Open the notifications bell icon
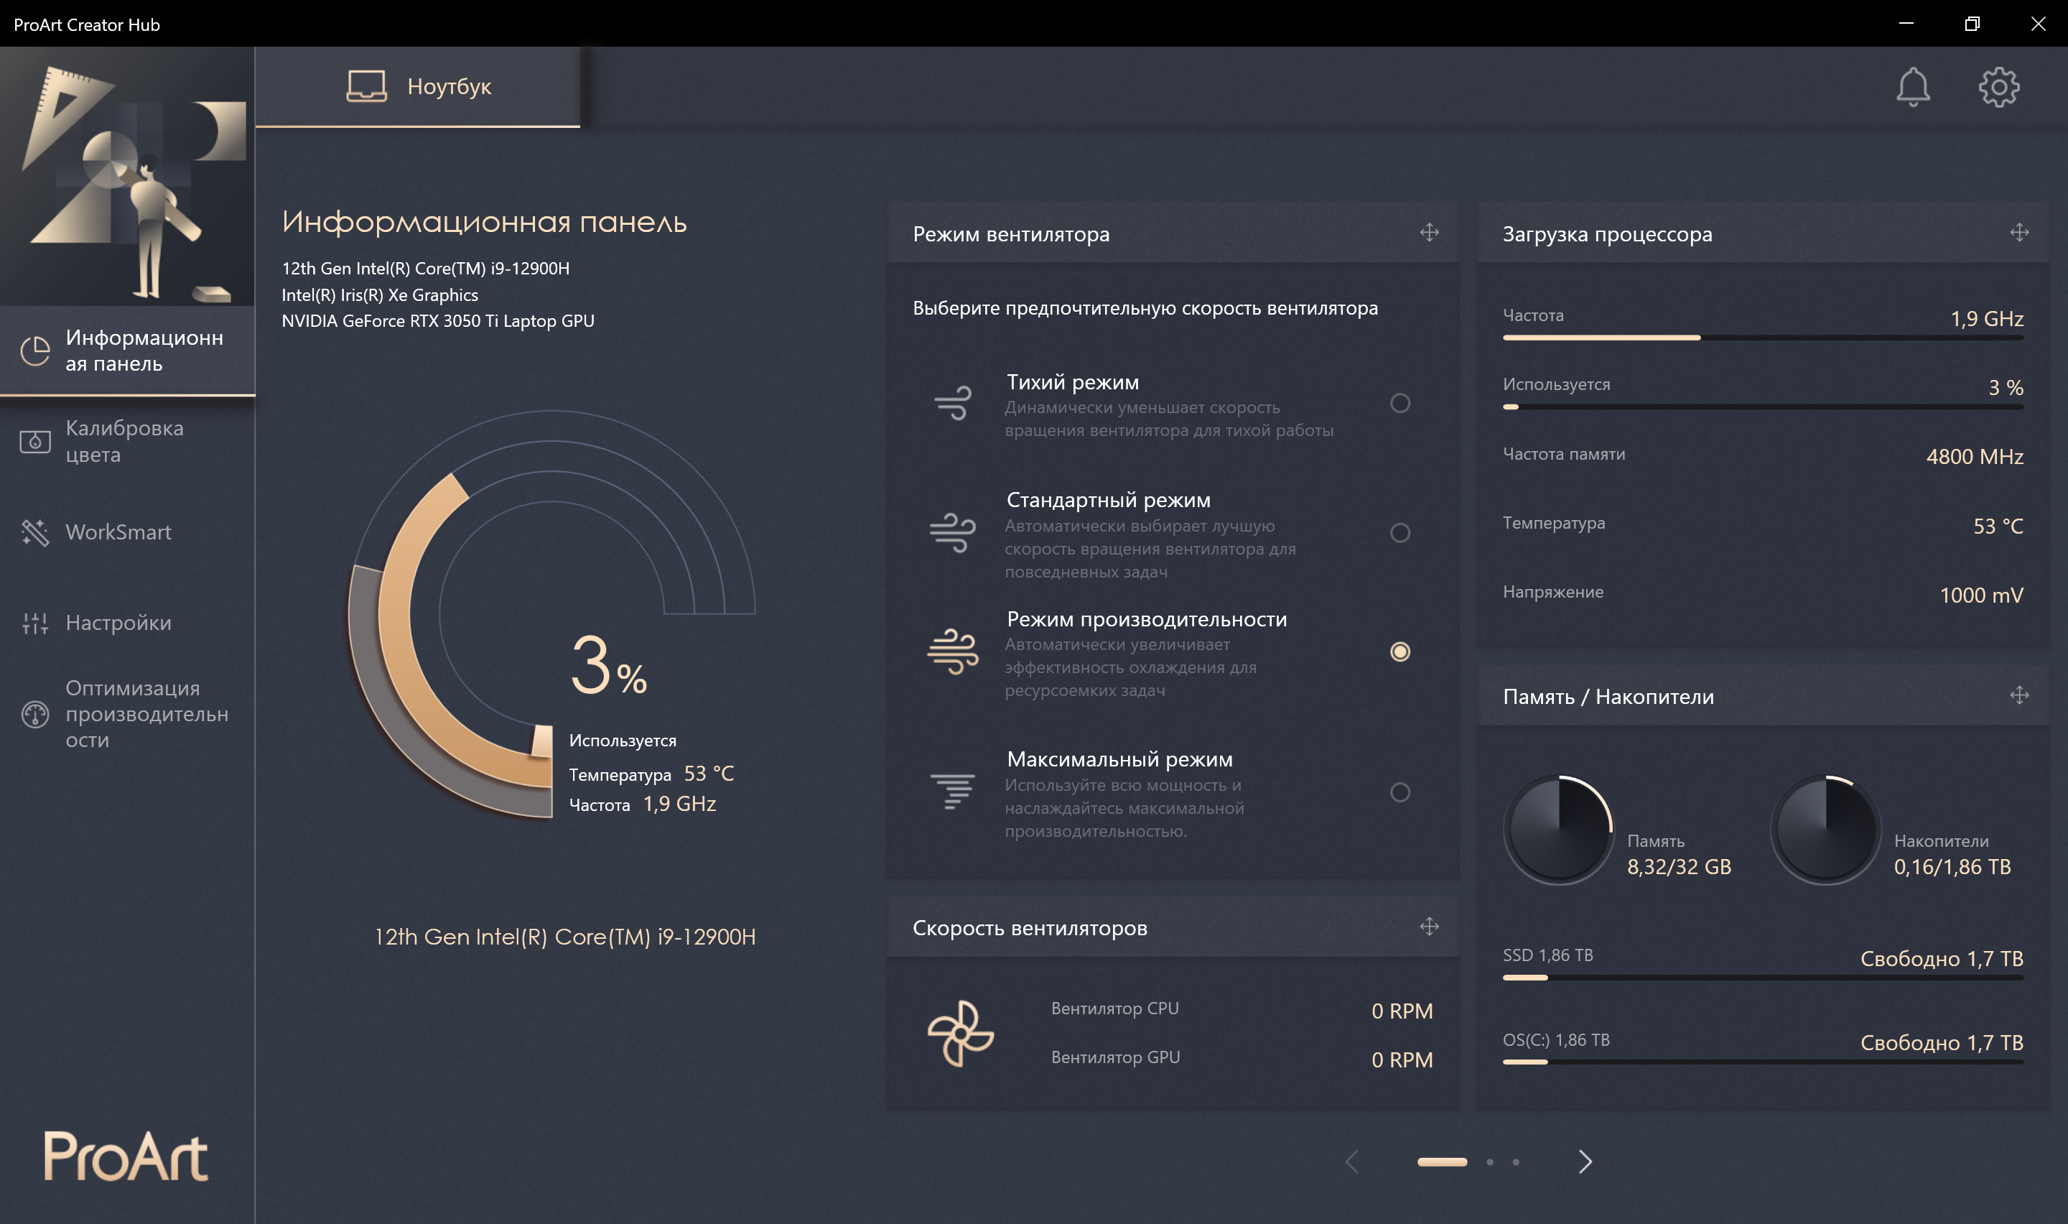2068x1224 pixels. tap(1912, 87)
